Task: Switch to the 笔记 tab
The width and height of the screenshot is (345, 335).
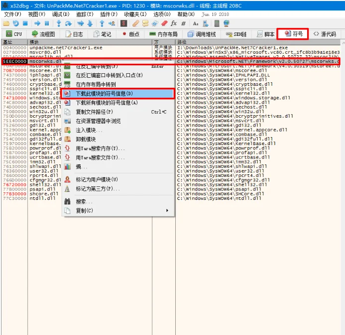Action: [x=103, y=34]
